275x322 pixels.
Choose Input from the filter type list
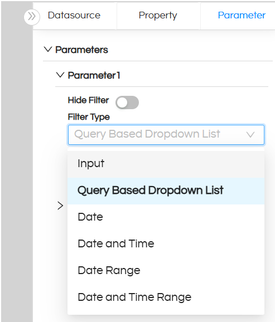tap(166, 164)
